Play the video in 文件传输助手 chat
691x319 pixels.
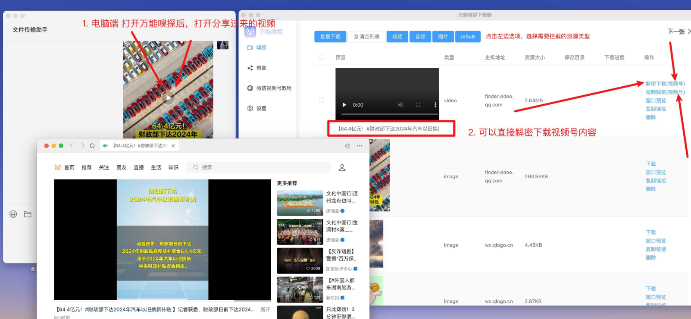(168, 98)
